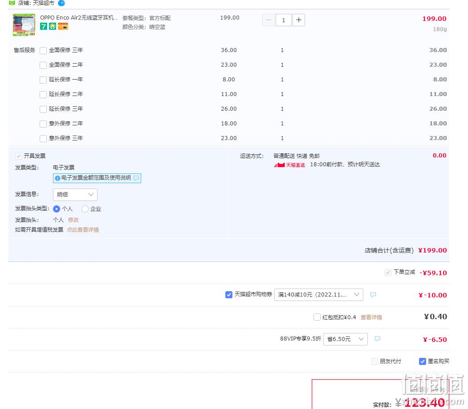This screenshot has height=409, width=468.
Task: Check 延长保修 一年 warranty option
Action: (x=43, y=80)
